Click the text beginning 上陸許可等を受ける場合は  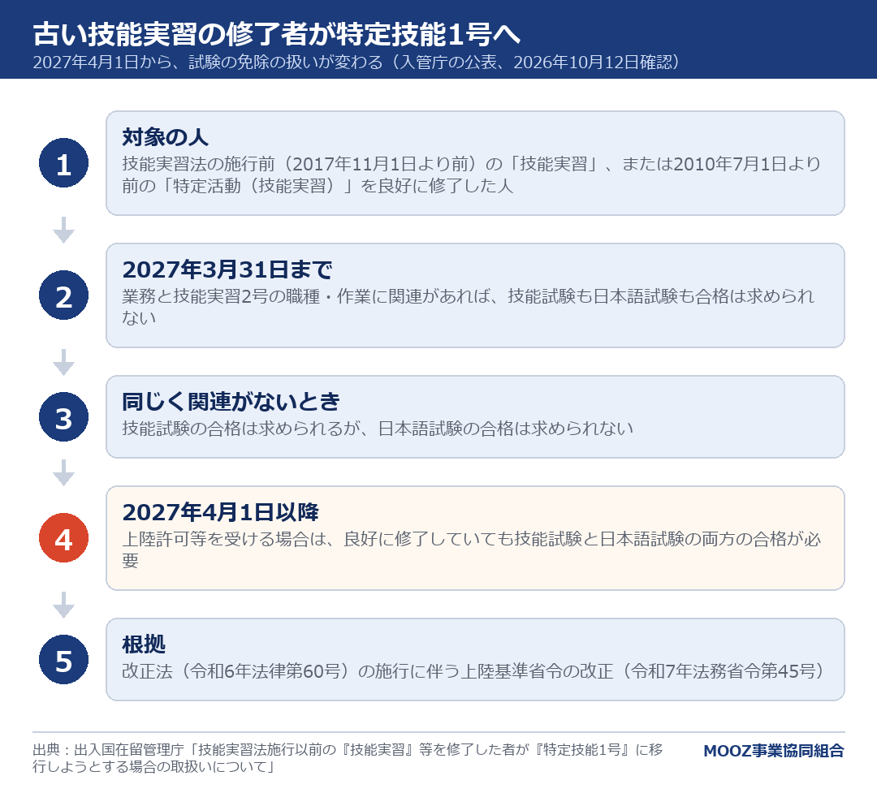(x=471, y=549)
